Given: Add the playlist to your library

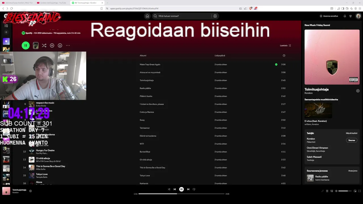Looking at the screenshot, I should pos(52,45).
